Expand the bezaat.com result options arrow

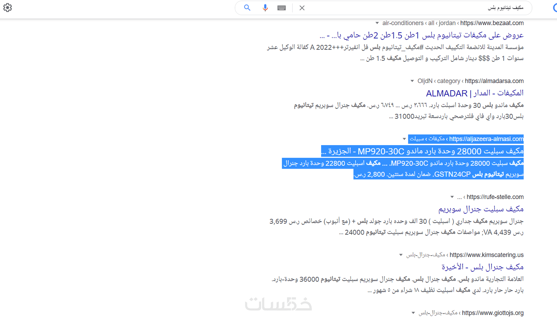coord(377,23)
